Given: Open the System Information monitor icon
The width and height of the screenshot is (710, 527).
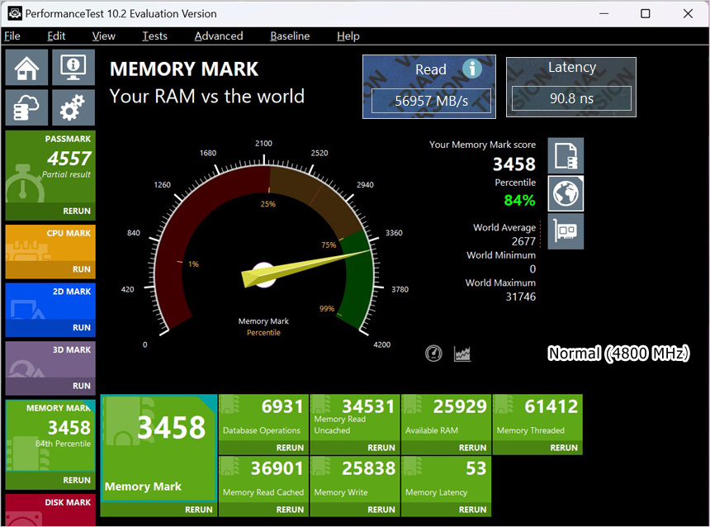Looking at the screenshot, I should (73, 67).
